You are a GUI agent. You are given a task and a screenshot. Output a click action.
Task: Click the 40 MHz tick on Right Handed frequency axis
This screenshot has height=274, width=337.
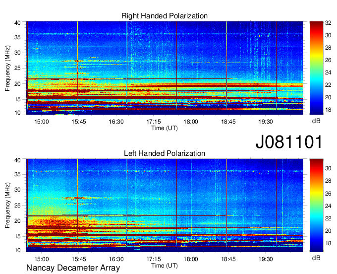17,23
